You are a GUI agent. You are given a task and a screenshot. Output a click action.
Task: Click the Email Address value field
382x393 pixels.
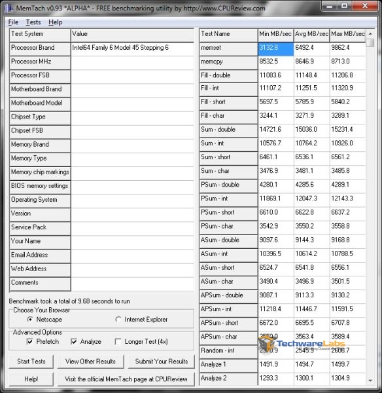point(132,256)
